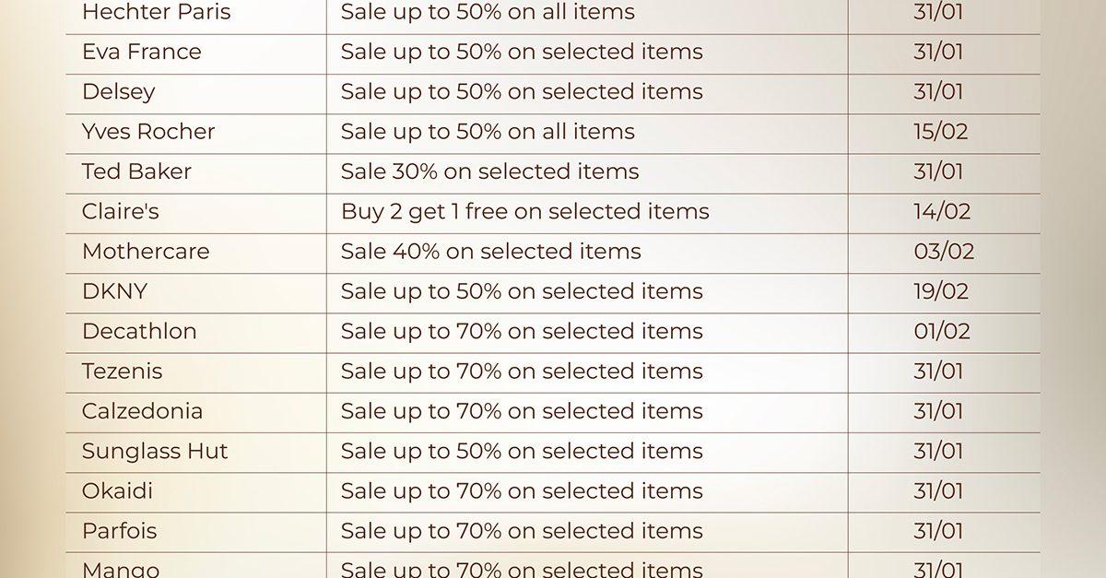
Task: Select the Claire's brand cell
Action: (x=120, y=212)
